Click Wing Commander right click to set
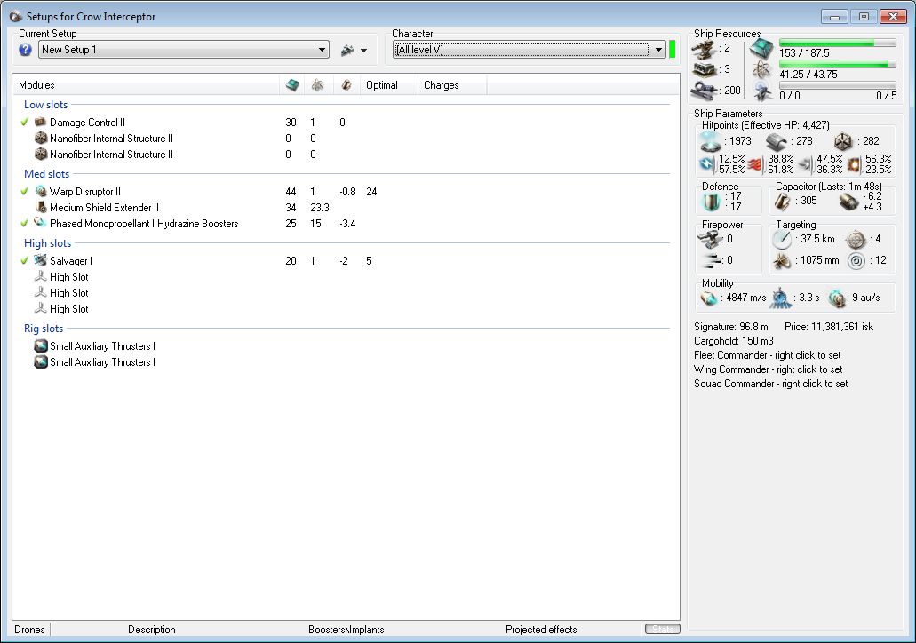The height and width of the screenshot is (643, 916). click(x=769, y=369)
